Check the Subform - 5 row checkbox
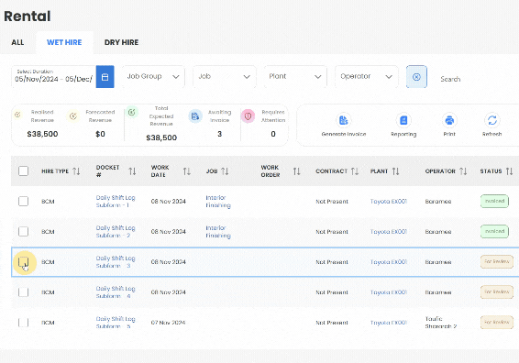The width and height of the screenshot is (519, 363). pos(24,323)
